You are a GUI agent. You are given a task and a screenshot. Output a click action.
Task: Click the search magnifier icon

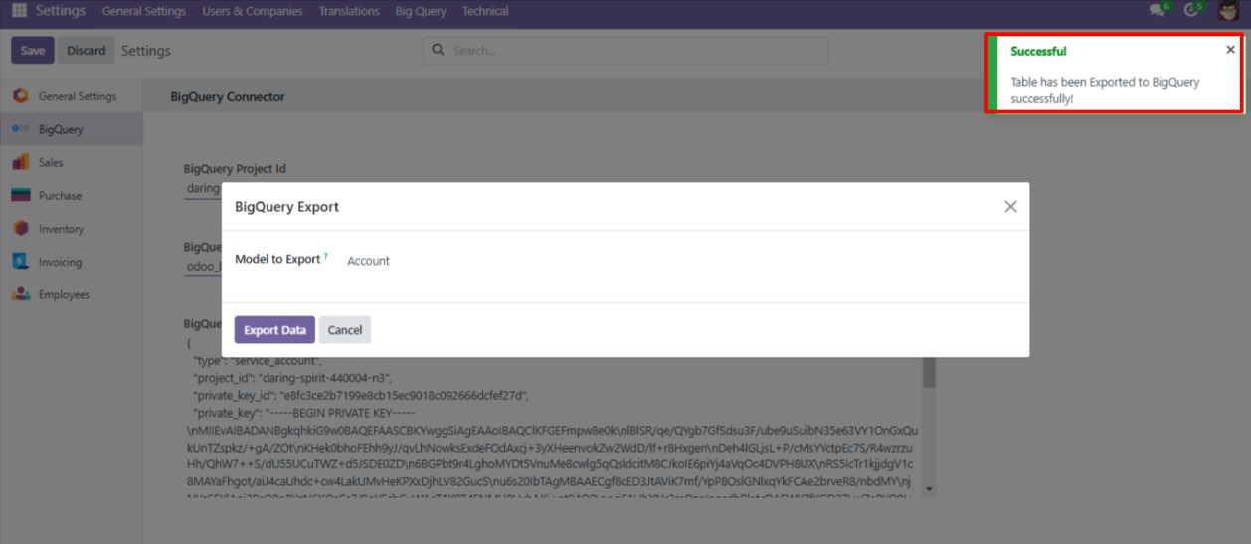439,51
